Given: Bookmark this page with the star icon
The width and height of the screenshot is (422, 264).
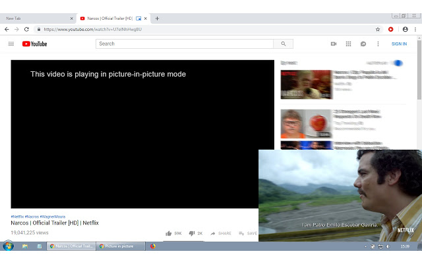Looking at the screenshot, I should pyautogui.click(x=378, y=29).
